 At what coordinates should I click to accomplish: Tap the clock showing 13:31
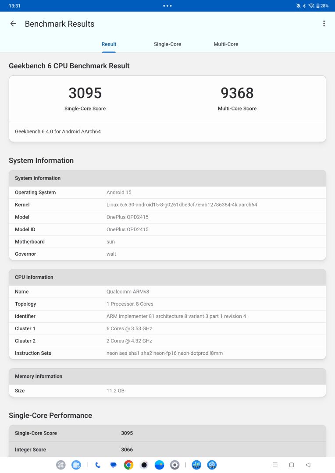[14, 6]
